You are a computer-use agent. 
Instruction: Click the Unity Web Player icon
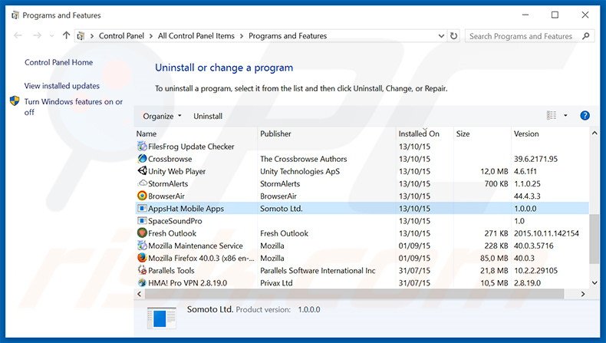click(x=142, y=171)
